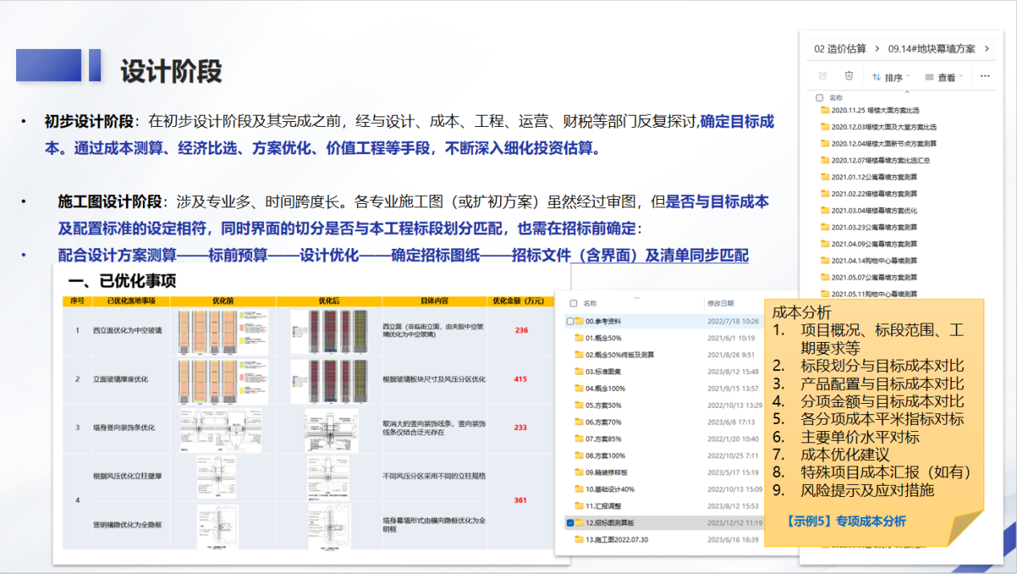Click the 优化前 drawing for 竖明横隐优化为全隐框
The height and width of the screenshot is (574, 1017).
(216, 527)
